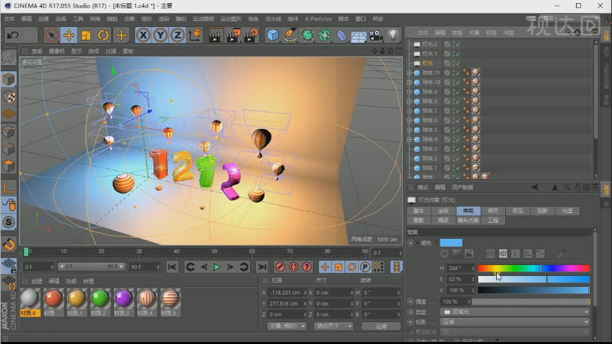Switch to the 投影 attribute tab

click(543, 211)
